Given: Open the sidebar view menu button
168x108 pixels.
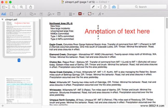Looking at the screenshot, I should click(5, 7).
